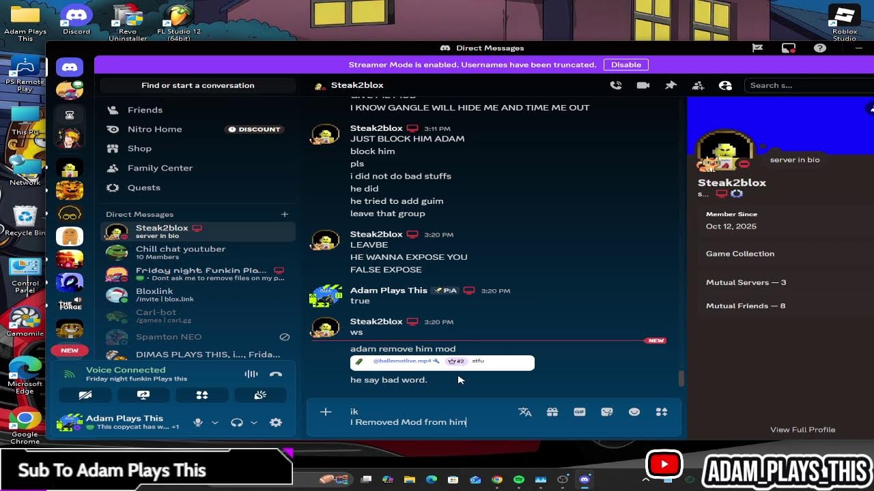Open Carl-bot conversation
The width and height of the screenshot is (874, 491).
[x=198, y=316]
